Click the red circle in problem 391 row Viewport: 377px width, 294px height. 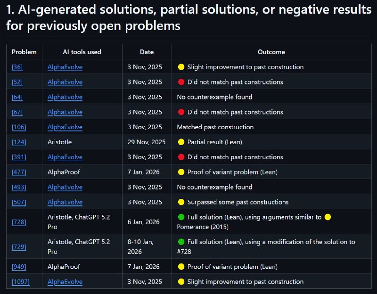coord(181,157)
